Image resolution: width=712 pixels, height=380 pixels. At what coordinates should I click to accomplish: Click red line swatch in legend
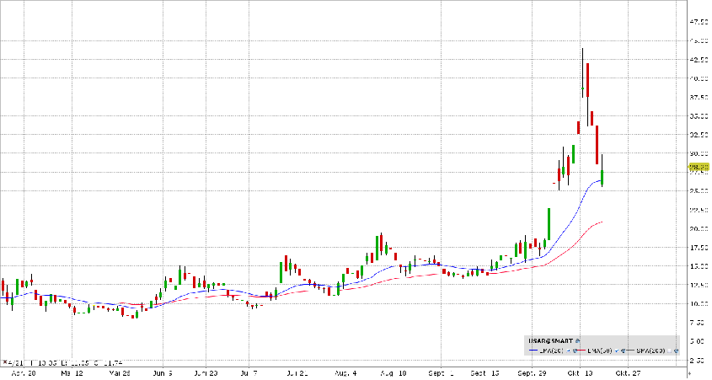(x=581, y=351)
